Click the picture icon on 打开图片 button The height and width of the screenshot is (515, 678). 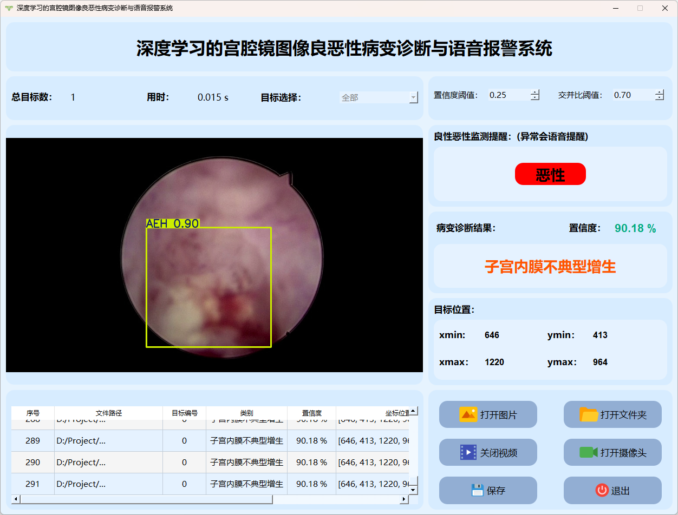click(x=468, y=414)
